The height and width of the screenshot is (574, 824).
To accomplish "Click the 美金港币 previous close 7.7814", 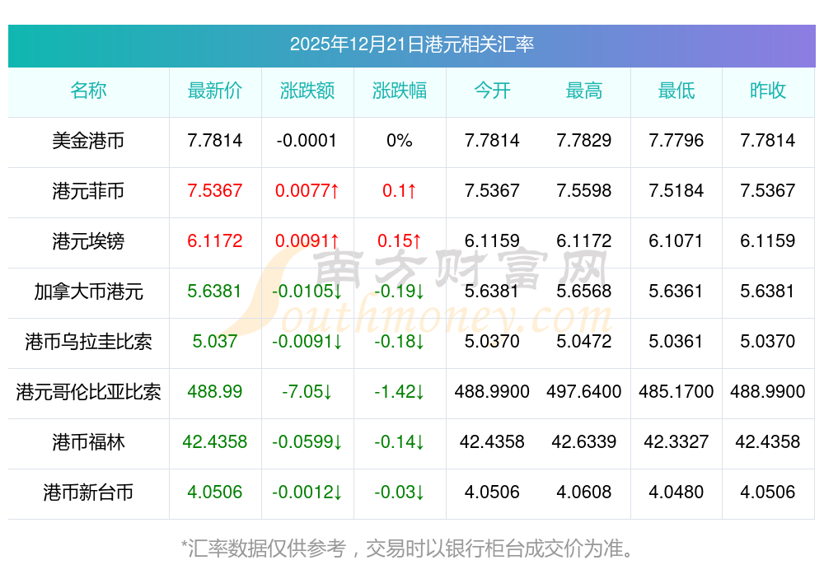I will (x=768, y=141).
